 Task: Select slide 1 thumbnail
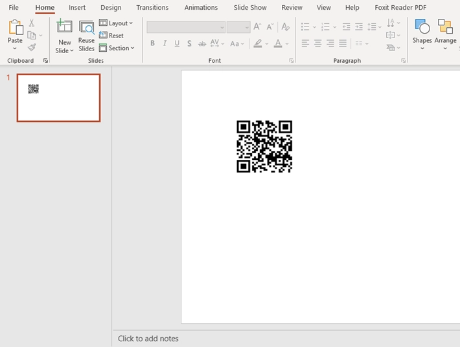point(59,98)
